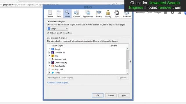Click scroll up arrow in engine list

coord(127,49)
